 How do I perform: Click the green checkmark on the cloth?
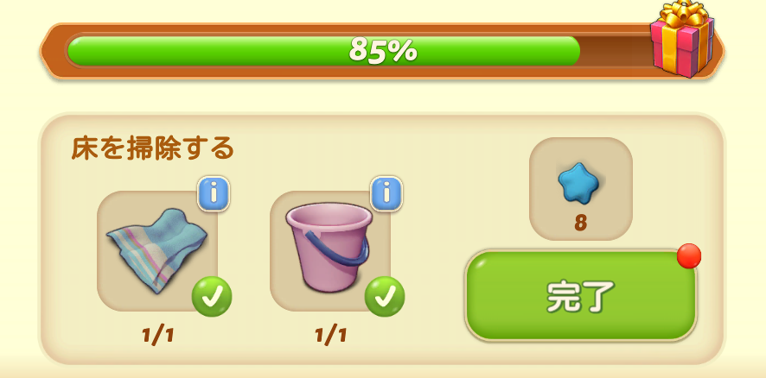[212, 297]
